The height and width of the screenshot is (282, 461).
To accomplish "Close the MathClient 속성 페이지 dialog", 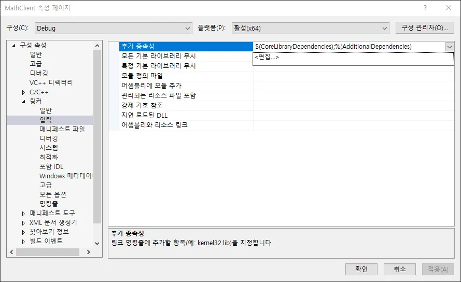I will 449,8.
